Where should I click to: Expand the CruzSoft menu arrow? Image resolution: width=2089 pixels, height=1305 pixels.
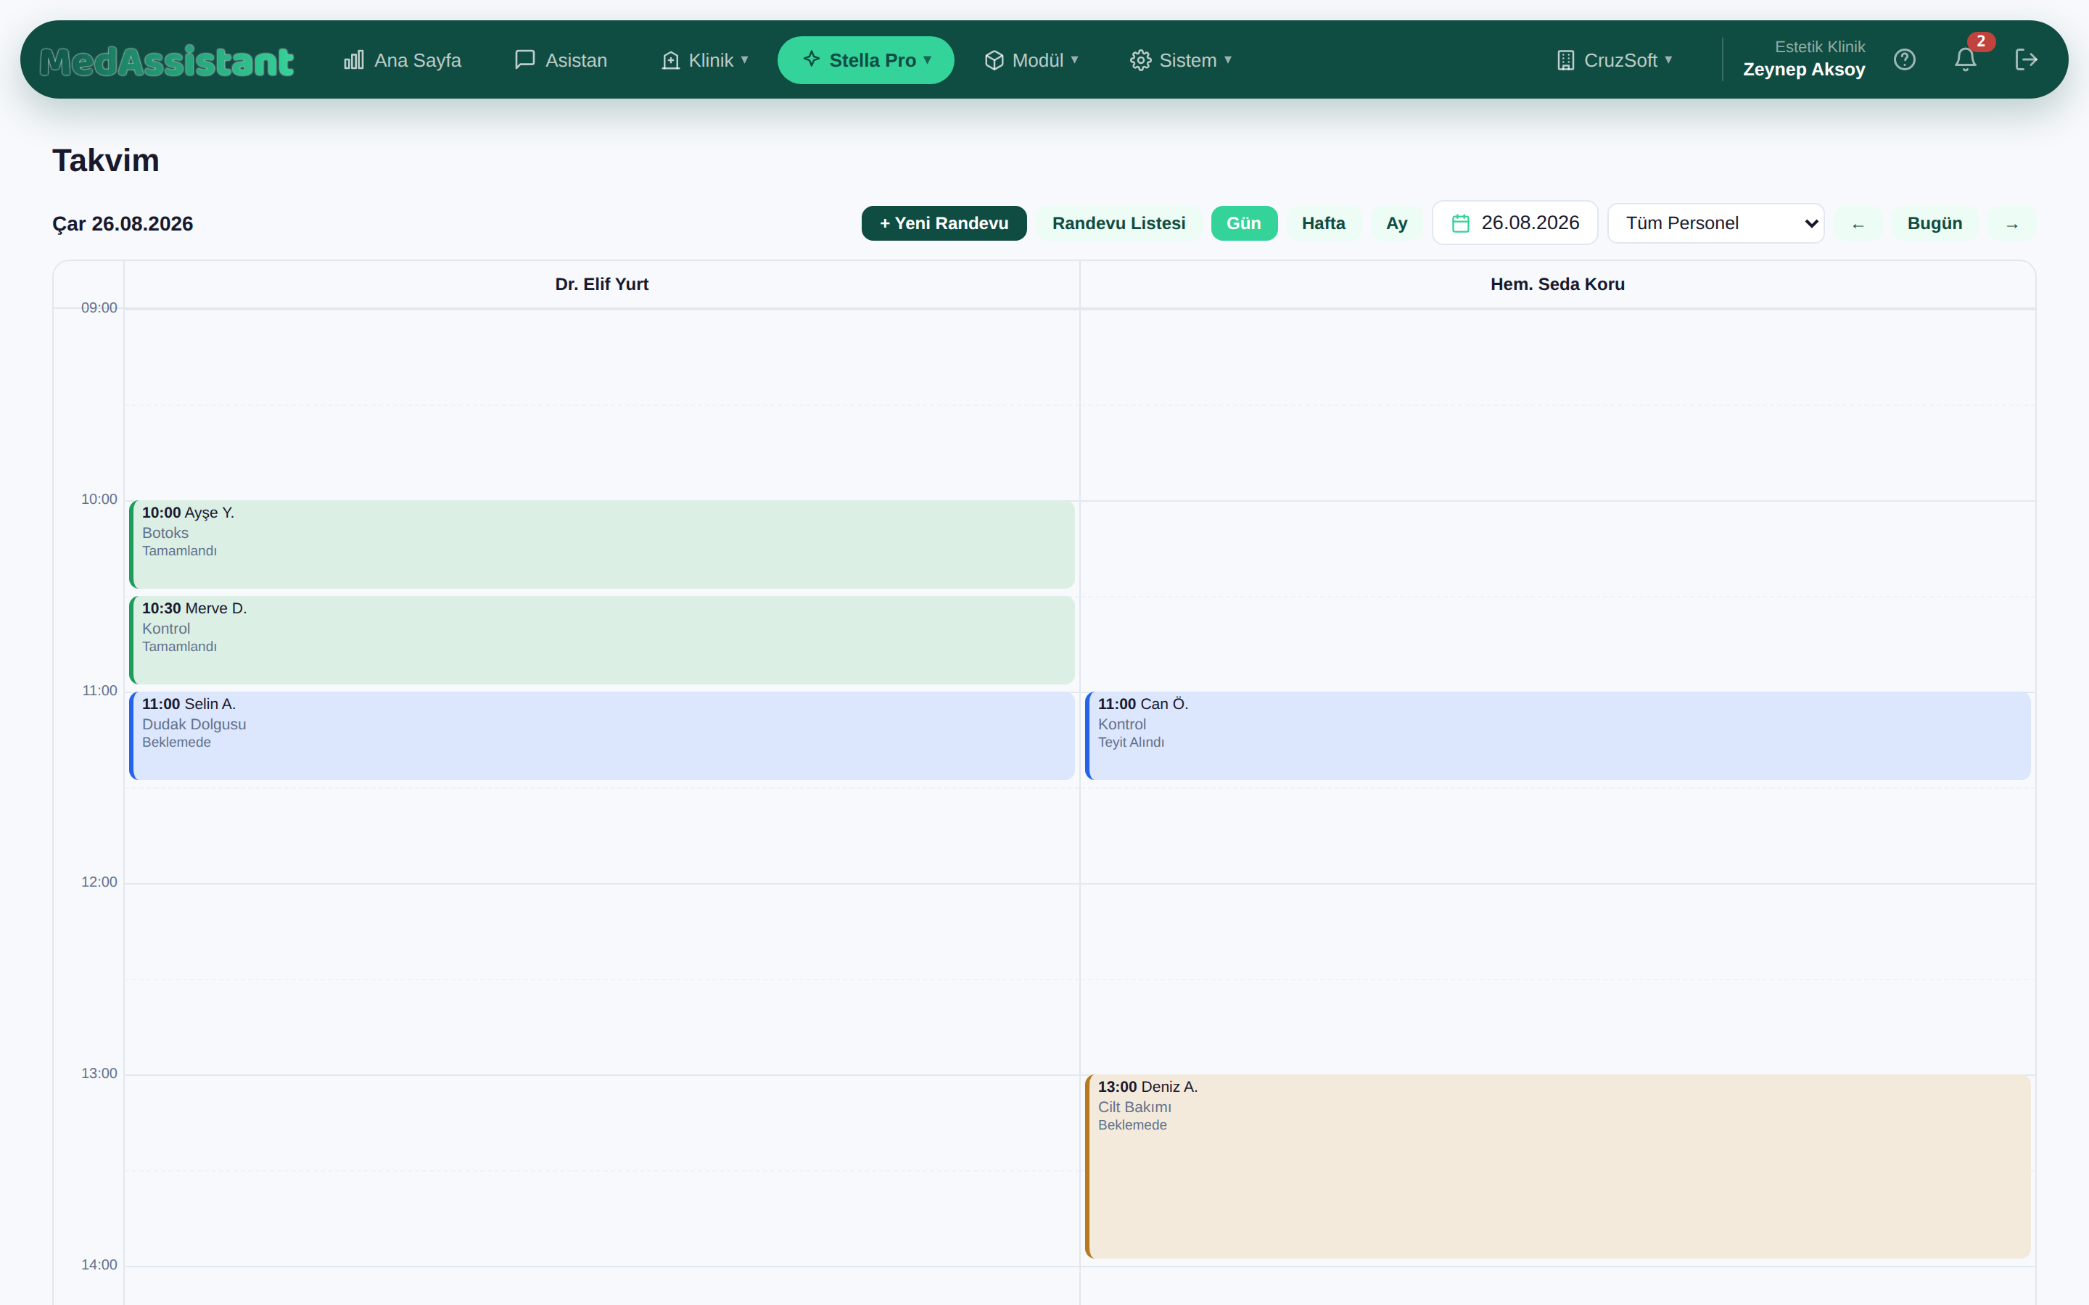click(x=1668, y=59)
